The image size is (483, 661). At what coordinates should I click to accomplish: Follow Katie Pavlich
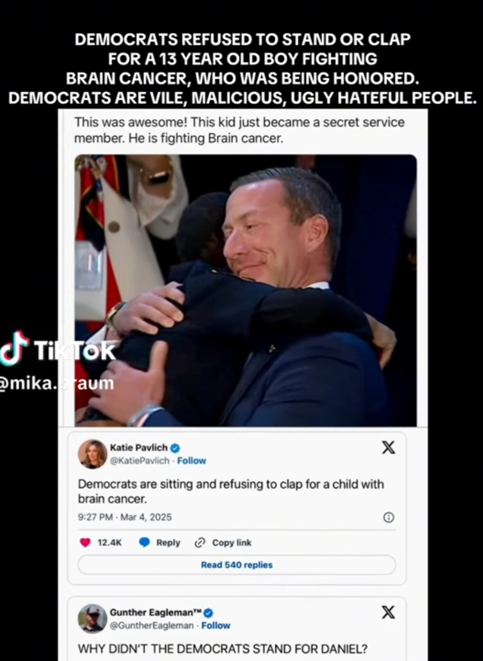pyautogui.click(x=191, y=461)
